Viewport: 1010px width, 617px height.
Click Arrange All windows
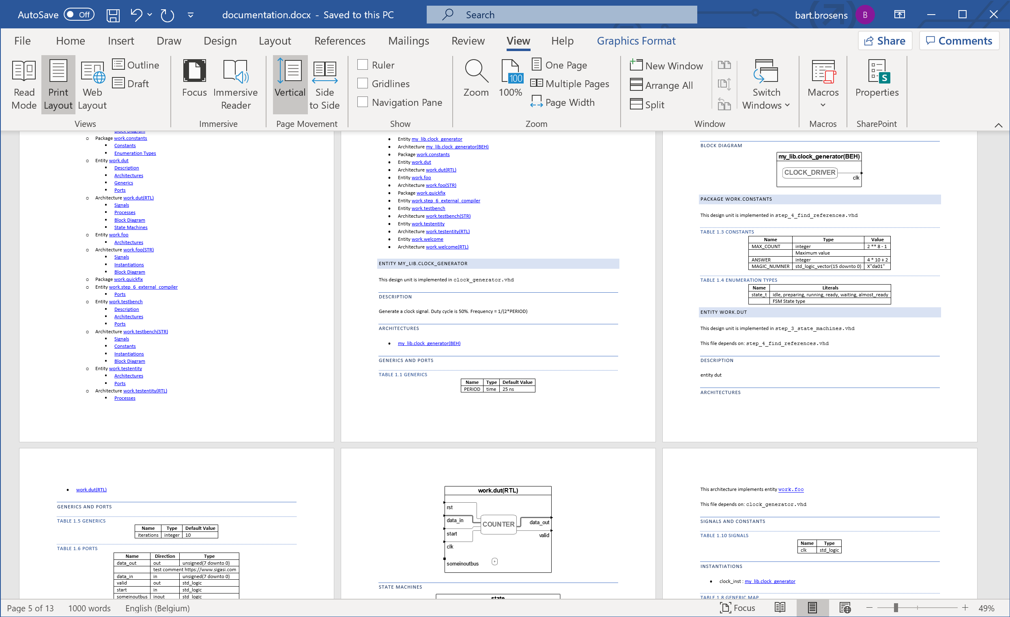click(662, 85)
